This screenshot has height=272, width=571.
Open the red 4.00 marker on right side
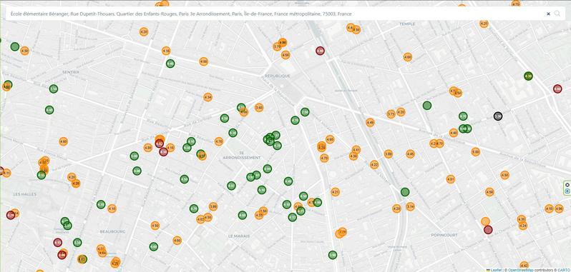(557, 89)
